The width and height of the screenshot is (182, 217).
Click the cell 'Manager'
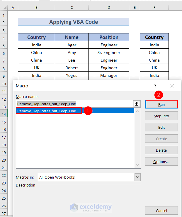tap(109, 75)
